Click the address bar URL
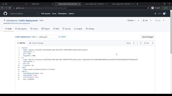Image resolution: width=172 pixels, height=96 pixels. 41,8
